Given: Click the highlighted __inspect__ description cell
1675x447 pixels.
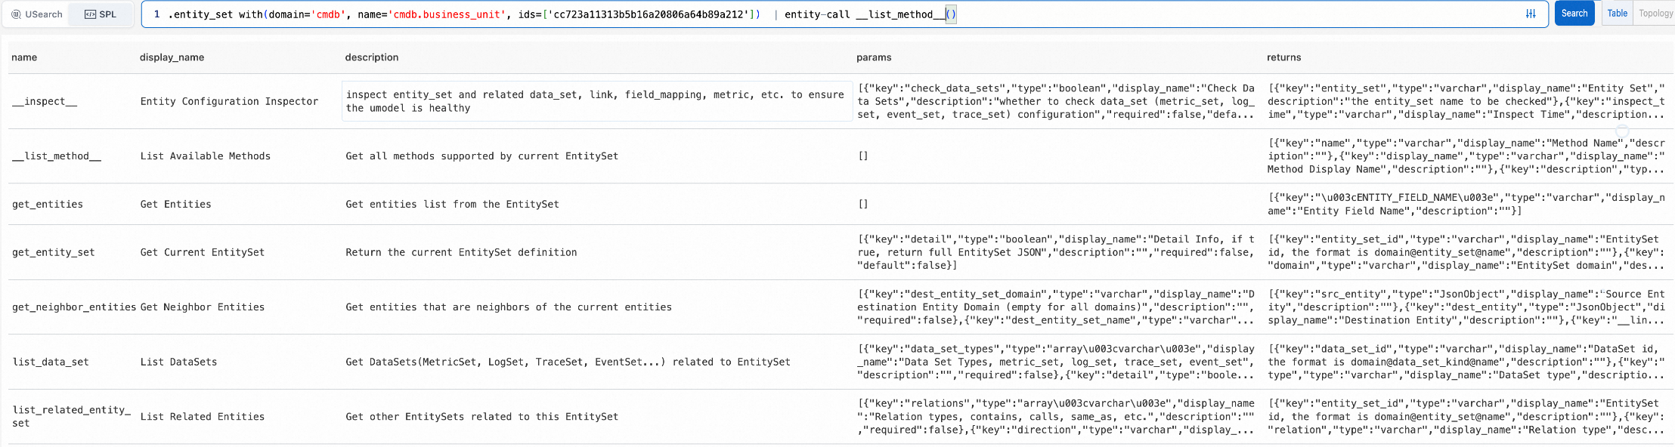Looking at the screenshot, I should point(597,101).
